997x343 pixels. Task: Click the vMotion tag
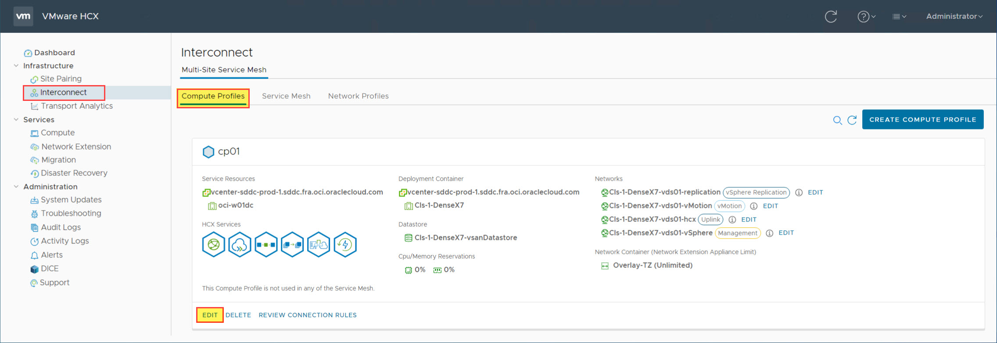[x=729, y=206]
